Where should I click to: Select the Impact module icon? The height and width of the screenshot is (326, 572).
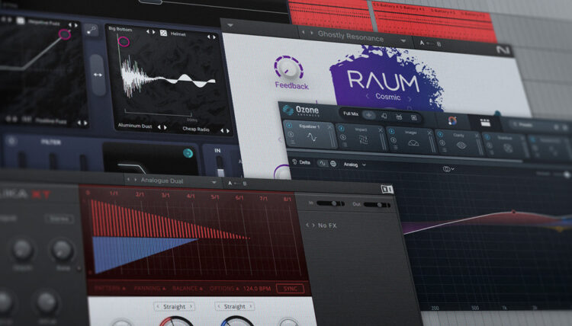pyautogui.click(x=363, y=139)
